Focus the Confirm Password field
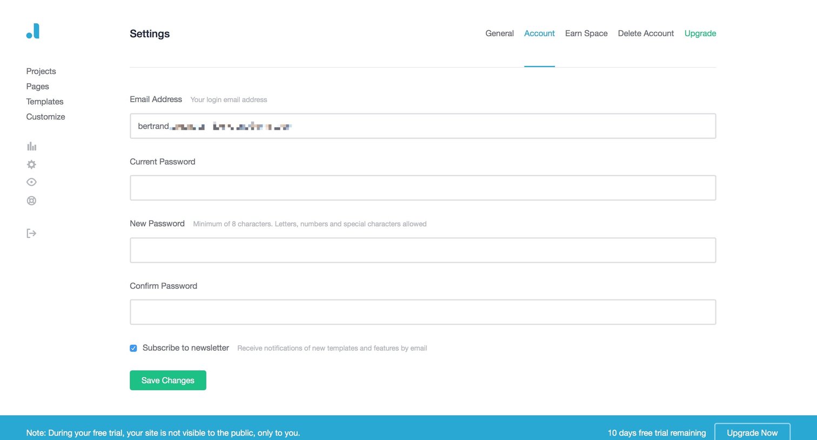Screen dimensions: 817x440 click(423, 312)
